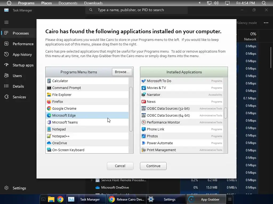
Task: Click the clock showing Fri 4:54 PM
Action: (x=246, y=3)
